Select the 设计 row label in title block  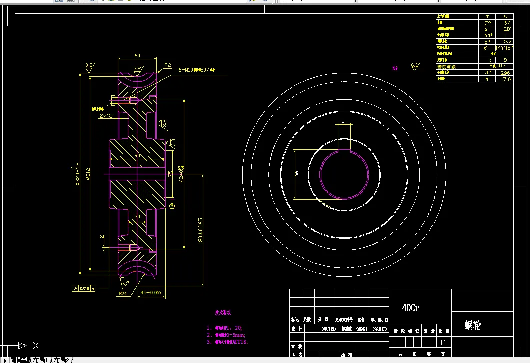point(296,328)
